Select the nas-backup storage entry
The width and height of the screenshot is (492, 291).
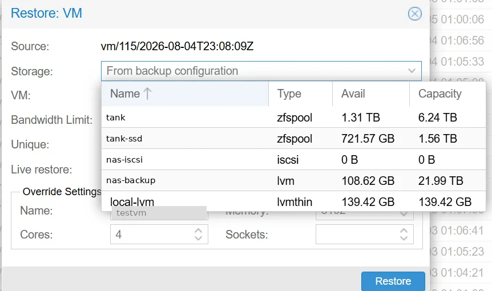click(293, 180)
